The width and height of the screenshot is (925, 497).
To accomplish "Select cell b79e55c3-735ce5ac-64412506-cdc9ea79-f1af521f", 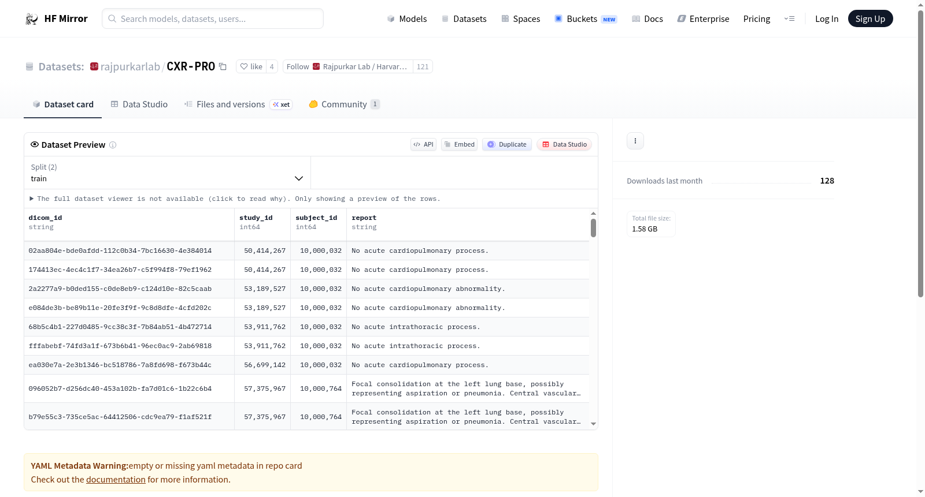I will (x=129, y=417).
